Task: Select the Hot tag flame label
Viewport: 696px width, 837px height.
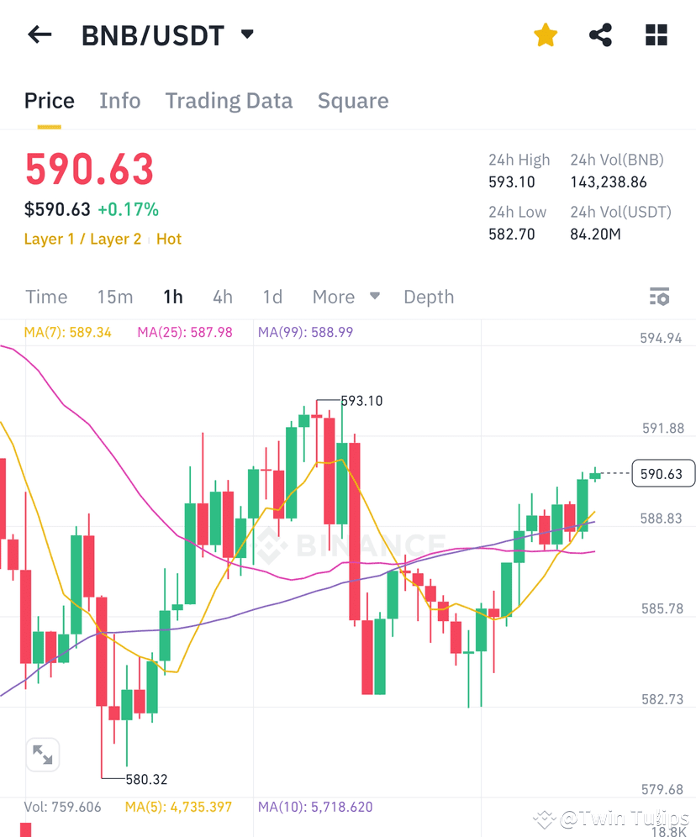Action: click(x=169, y=239)
